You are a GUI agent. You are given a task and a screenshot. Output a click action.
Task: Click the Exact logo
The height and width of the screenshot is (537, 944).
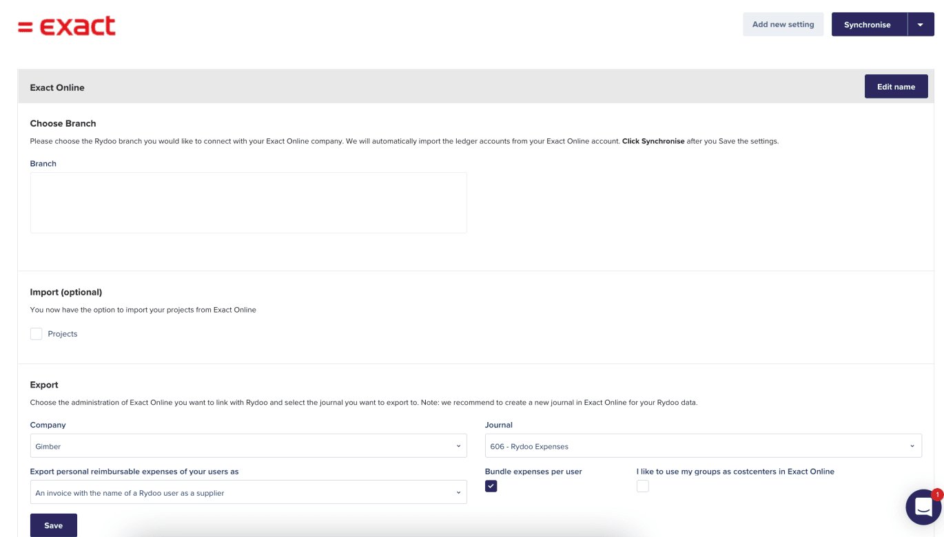point(67,26)
